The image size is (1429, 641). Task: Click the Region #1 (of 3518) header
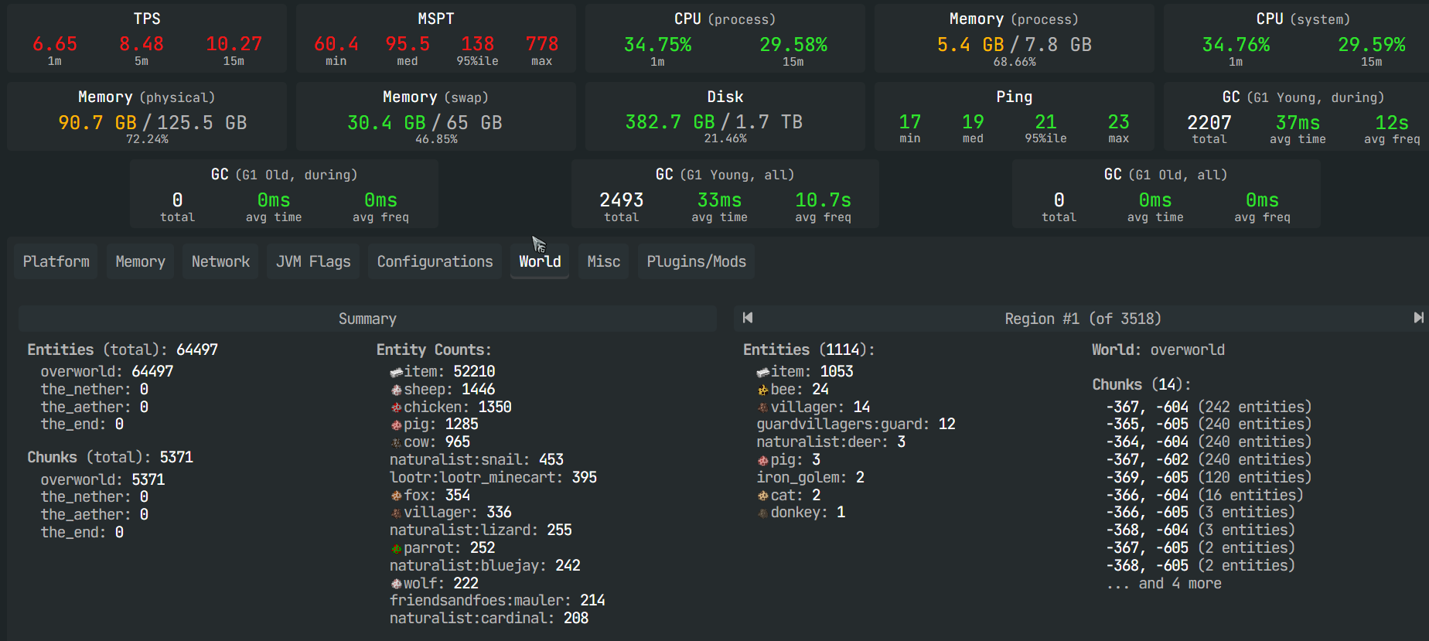point(1082,319)
